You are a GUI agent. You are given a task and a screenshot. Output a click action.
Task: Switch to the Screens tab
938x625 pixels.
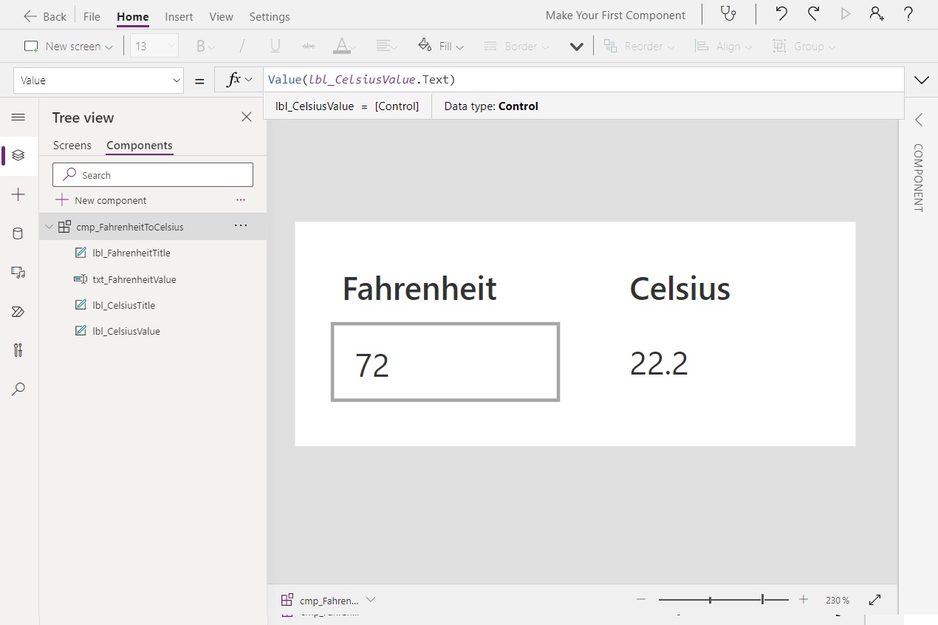pyautogui.click(x=72, y=146)
